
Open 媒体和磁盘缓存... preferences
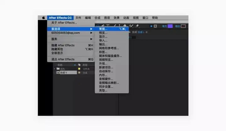112,56
